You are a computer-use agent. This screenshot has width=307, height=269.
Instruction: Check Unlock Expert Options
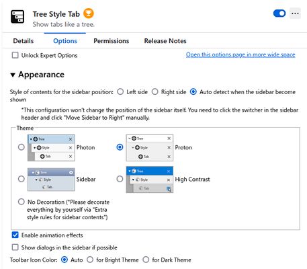(x=15, y=55)
